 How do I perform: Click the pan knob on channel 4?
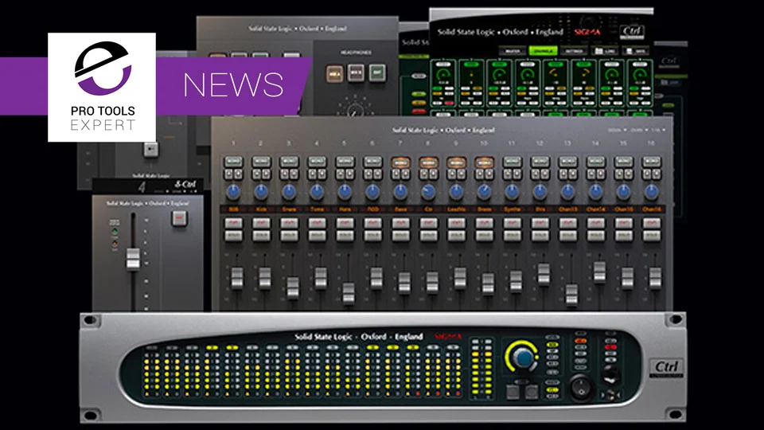pyautogui.click(x=317, y=192)
